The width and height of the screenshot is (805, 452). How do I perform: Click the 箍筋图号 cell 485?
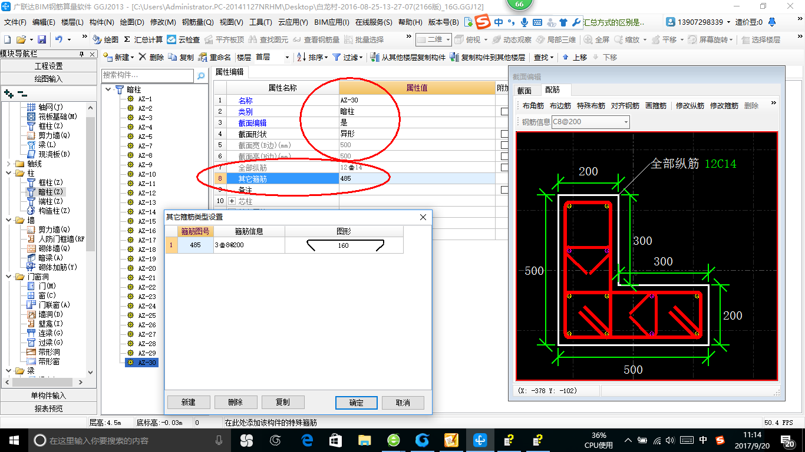[x=196, y=245]
